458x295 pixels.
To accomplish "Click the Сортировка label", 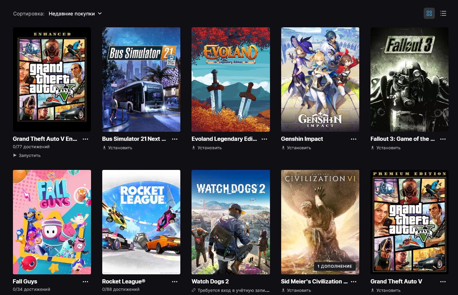I will [x=29, y=14].
